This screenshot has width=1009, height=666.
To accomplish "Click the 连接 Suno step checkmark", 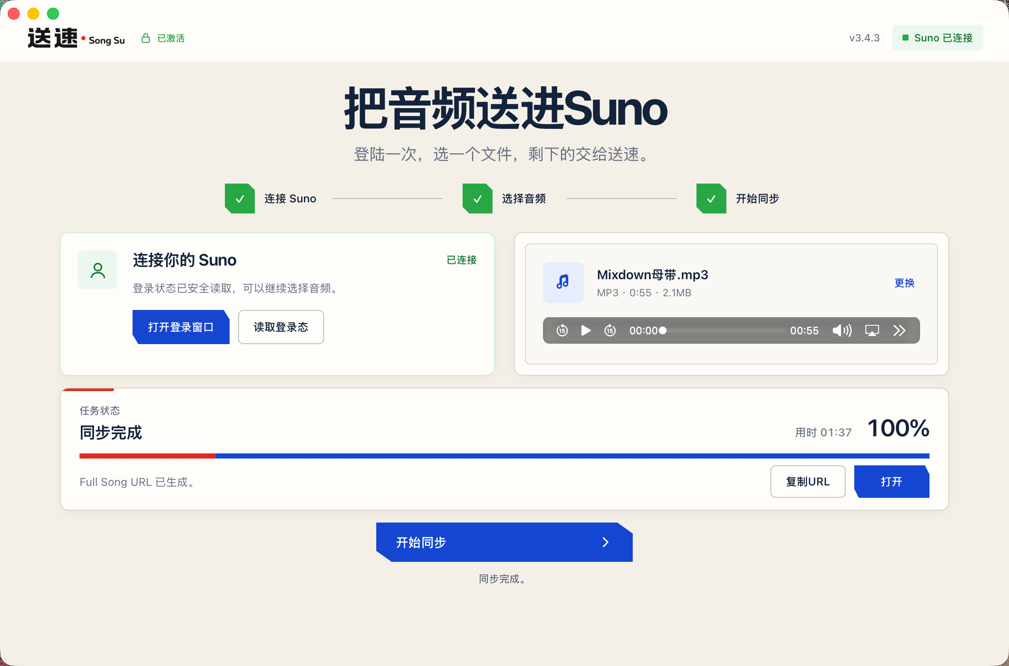I will pyautogui.click(x=240, y=199).
